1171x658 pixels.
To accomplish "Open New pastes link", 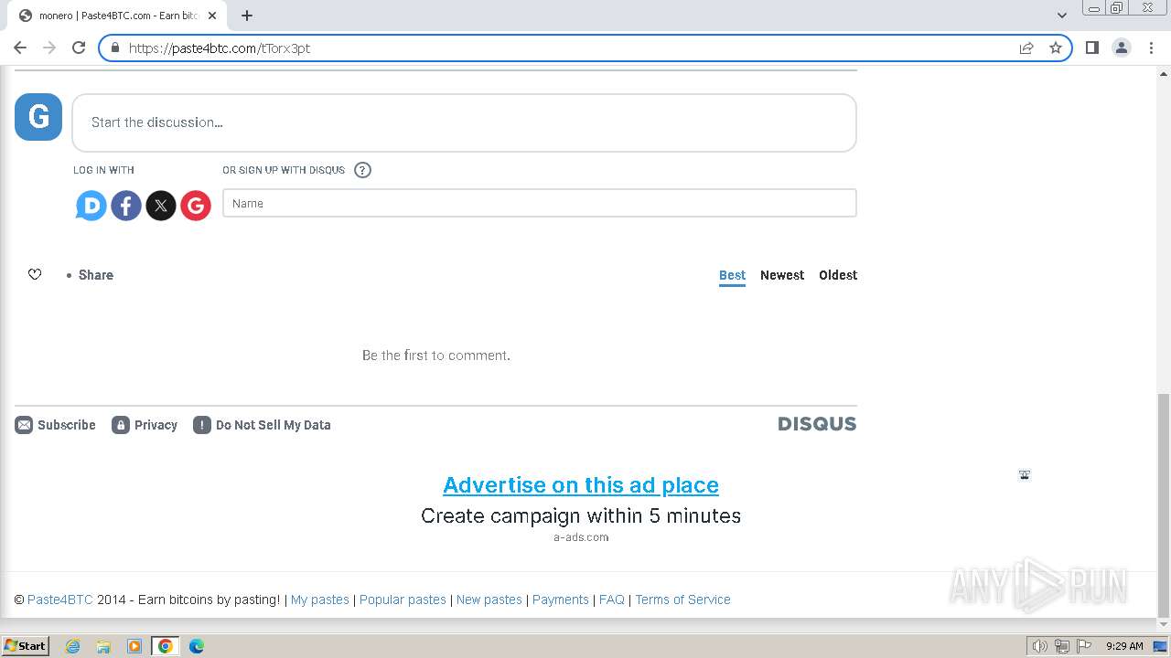I will pyautogui.click(x=489, y=600).
